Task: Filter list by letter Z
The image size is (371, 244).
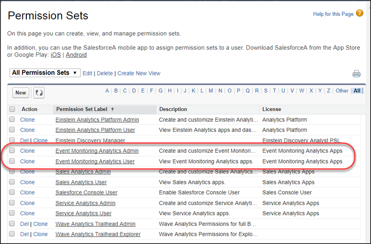Action: click(x=328, y=91)
